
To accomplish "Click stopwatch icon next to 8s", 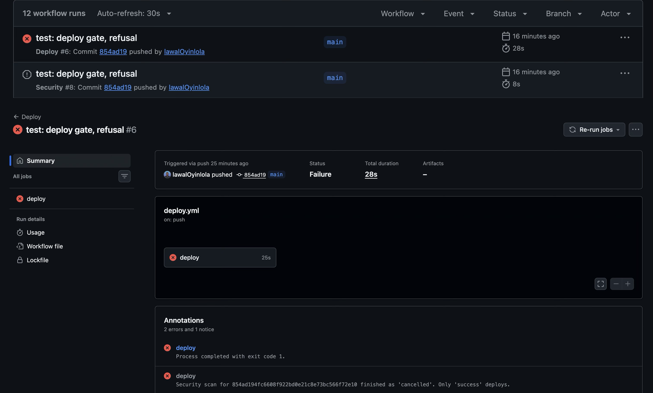I will 506,84.
